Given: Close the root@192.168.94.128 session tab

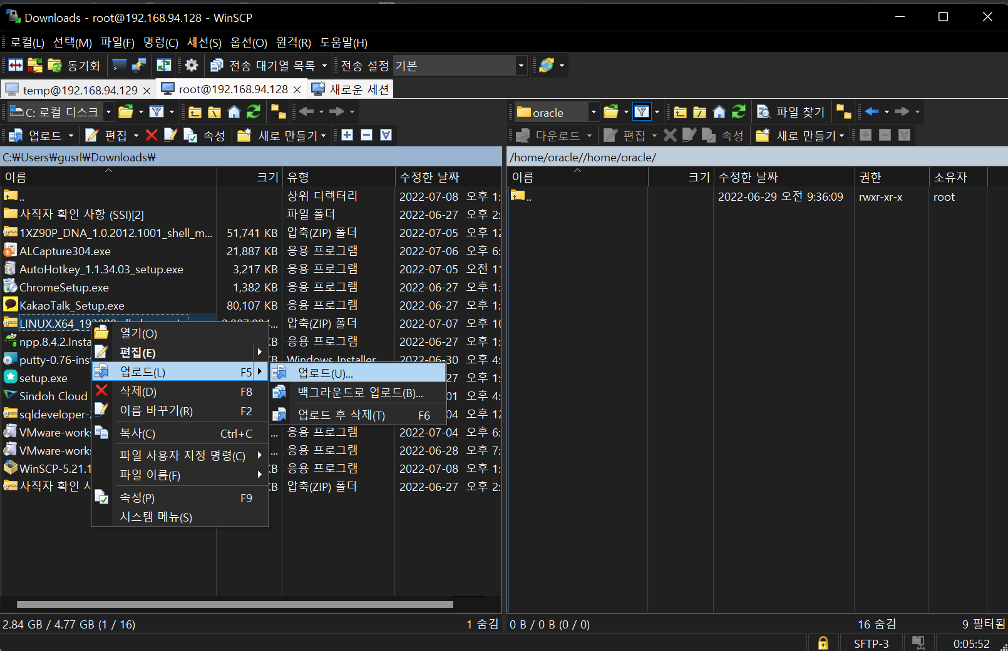Looking at the screenshot, I should click(297, 90).
